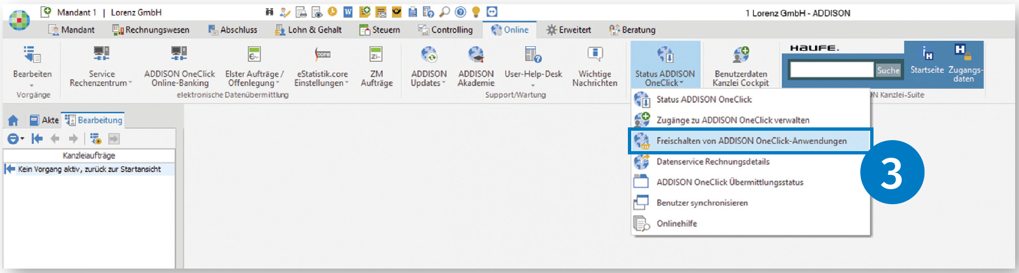This screenshot has width=1019, height=273.
Task: Collapse the Status ADDISON OneClick ribbon dropdown
Action: 665,65
